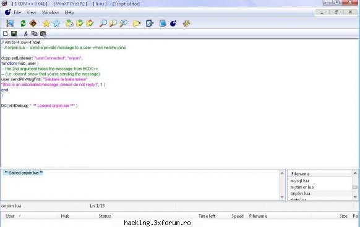Click 'onjoin.lua' in the status bar
This screenshot has height=227, width=360.
point(11,206)
